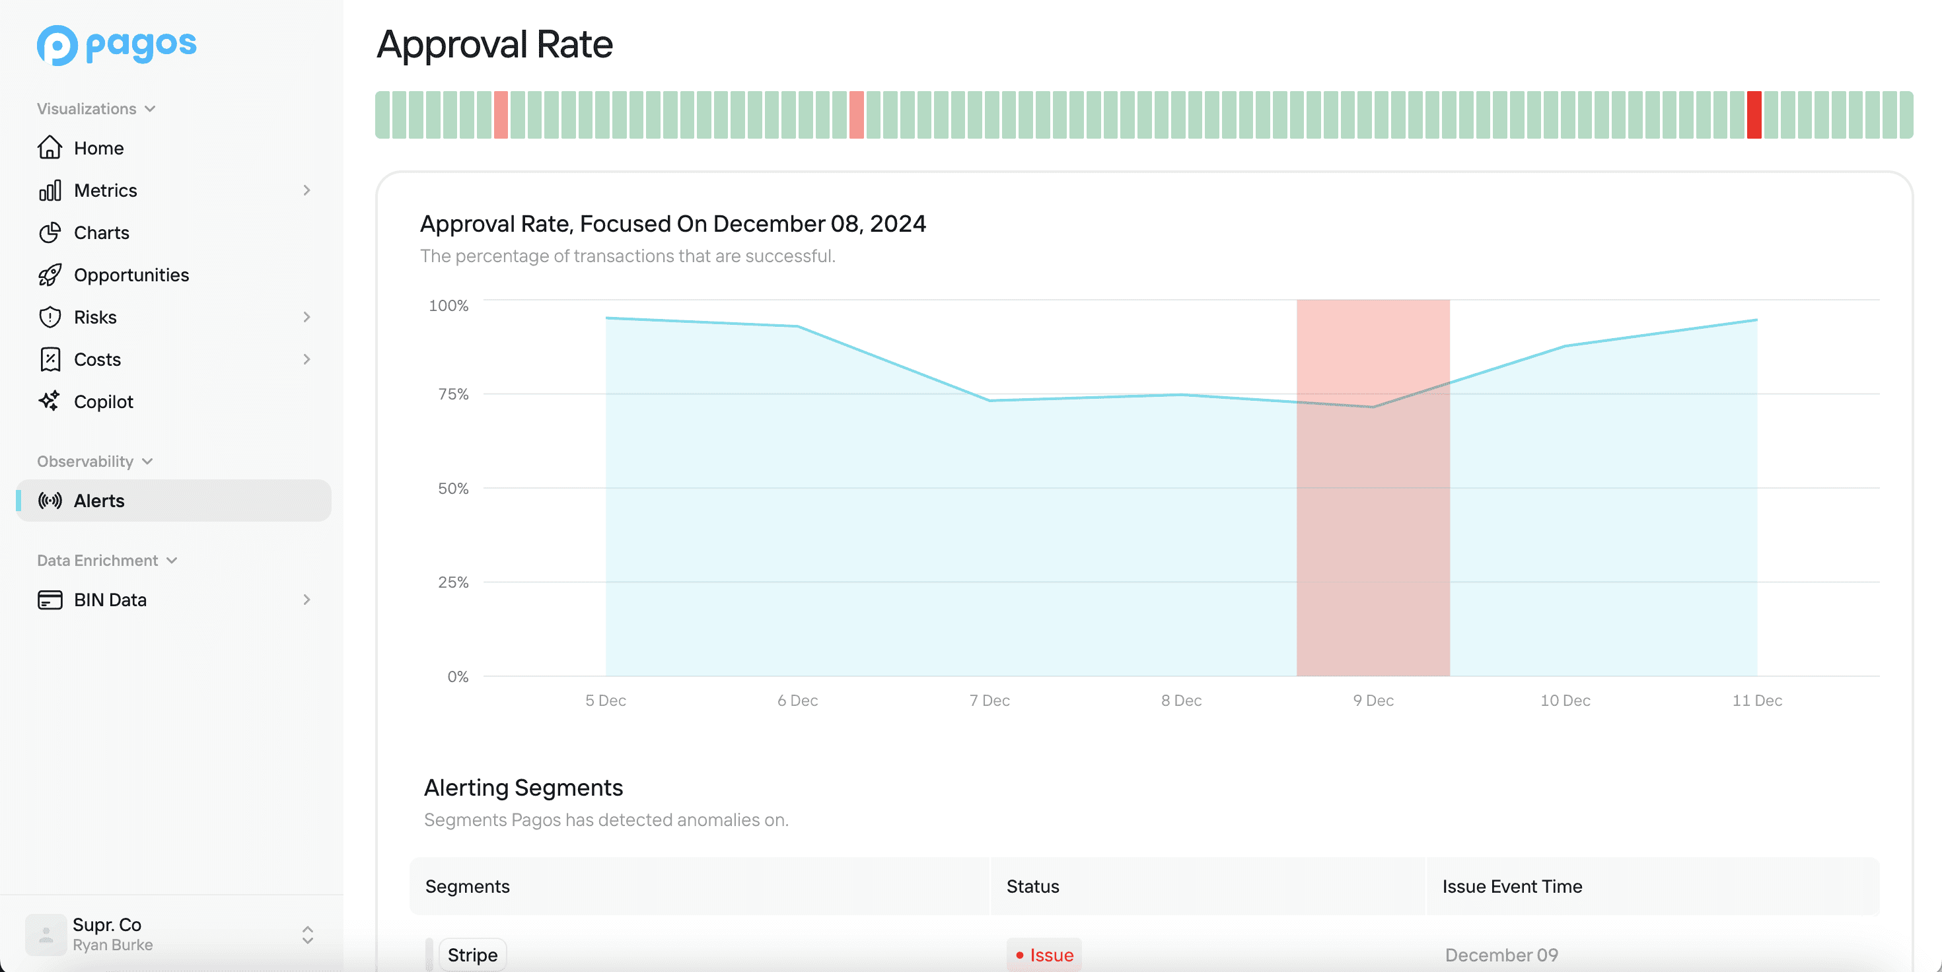The width and height of the screenshot is (1942, 972).
Task: Open the Supr. Co account switcher
Action: (x=308, y=935)
